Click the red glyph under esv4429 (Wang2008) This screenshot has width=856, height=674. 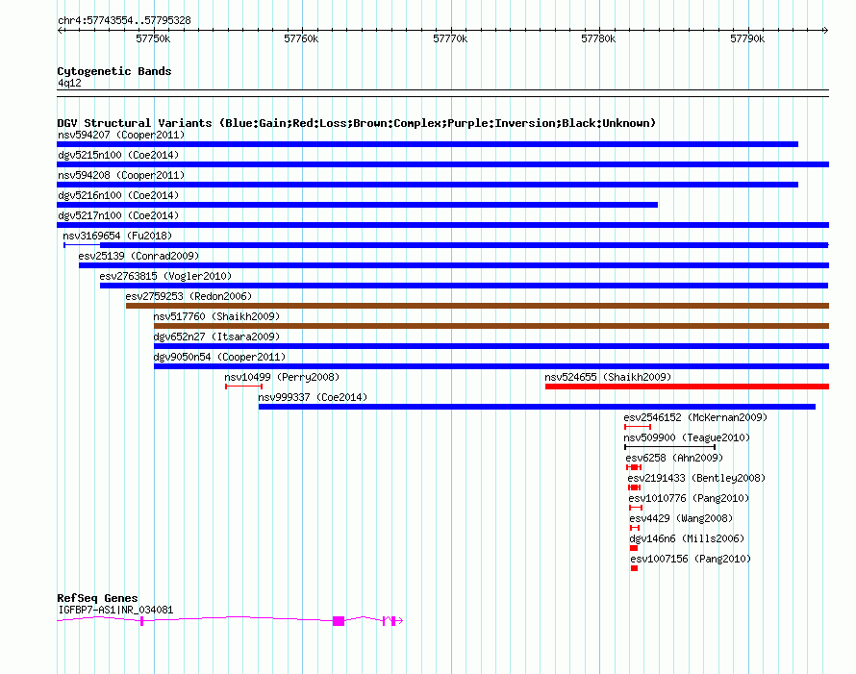[x=635, y=528]
